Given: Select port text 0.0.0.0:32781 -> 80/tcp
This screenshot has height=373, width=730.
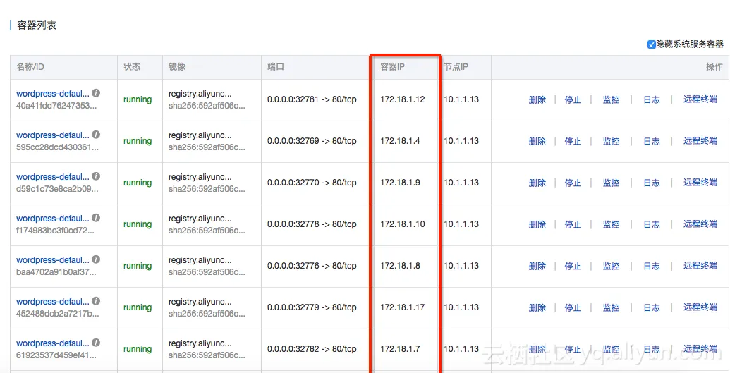Looking at the screenshot, I should 312,99.
